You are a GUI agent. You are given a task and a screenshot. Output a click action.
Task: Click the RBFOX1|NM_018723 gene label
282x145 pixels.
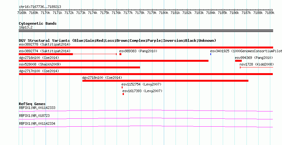[34, 116]
